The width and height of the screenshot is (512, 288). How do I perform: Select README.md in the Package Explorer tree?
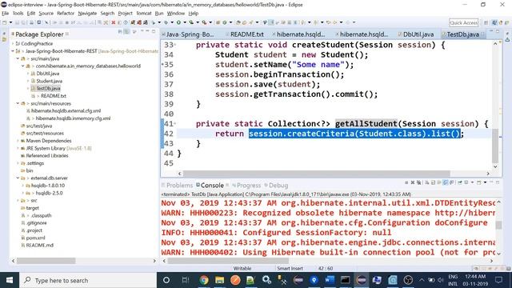pos(39,246)
